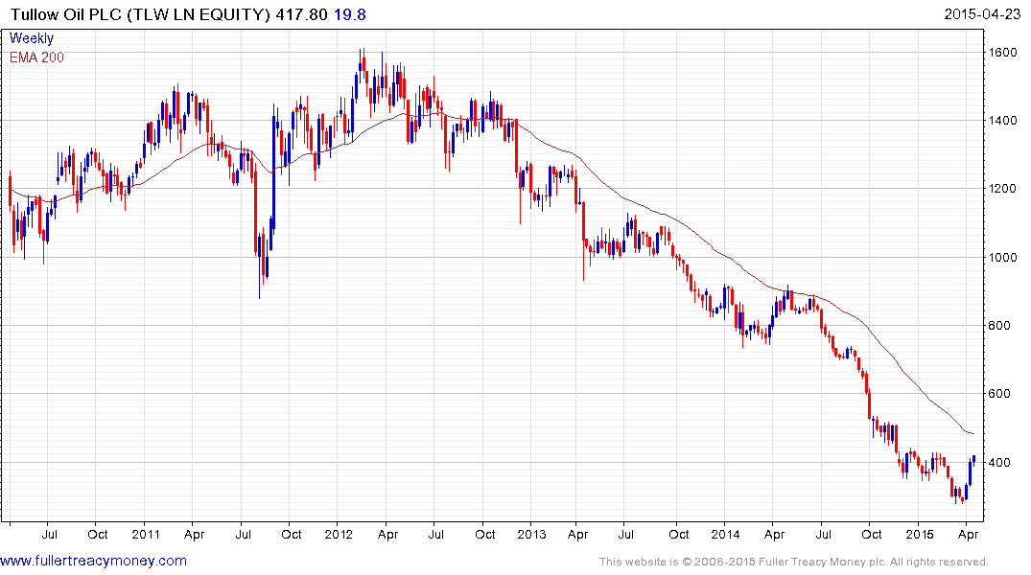Click the blue Weekly legend label
The image size is (1031, 575).
click(32, 38)
